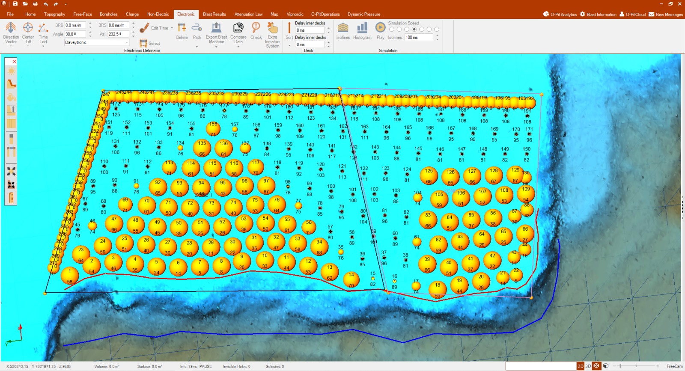Select the last Simulation Speed radio button
685x371 pixels.
[437, 30]
